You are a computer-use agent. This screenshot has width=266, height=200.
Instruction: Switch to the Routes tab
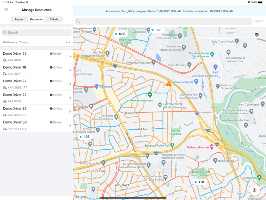point(19,19)
